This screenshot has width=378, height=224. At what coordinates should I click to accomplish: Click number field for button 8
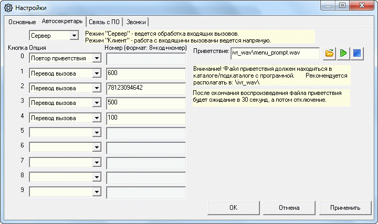pos(146,178)
